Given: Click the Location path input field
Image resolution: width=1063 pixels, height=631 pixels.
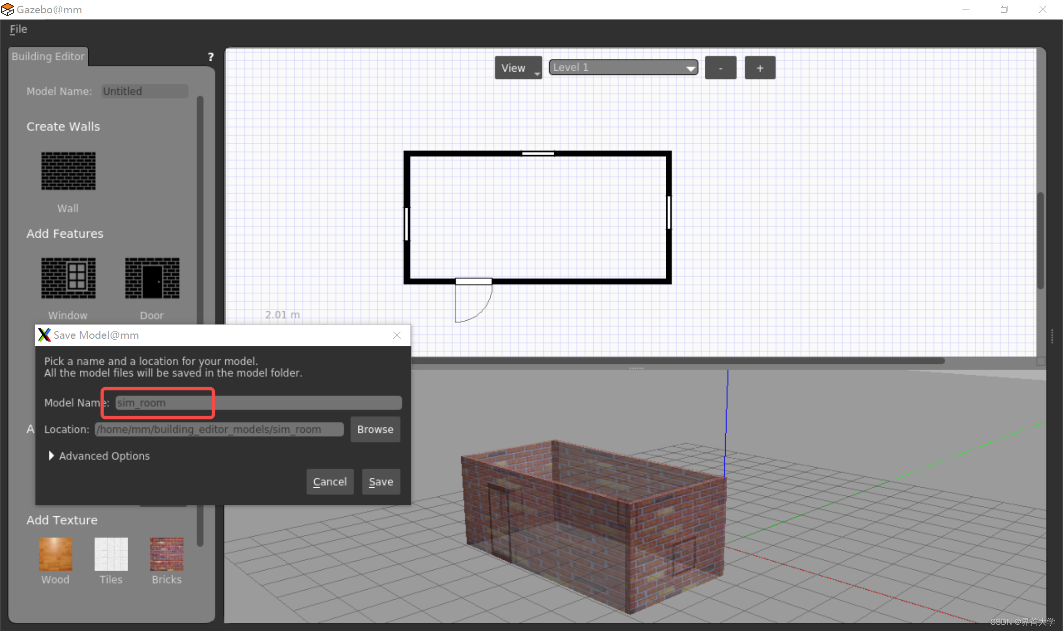Looking at the screenshot, I should pos(219,429).
